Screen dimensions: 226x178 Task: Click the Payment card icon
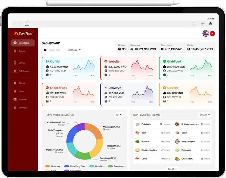click(15, 100)
